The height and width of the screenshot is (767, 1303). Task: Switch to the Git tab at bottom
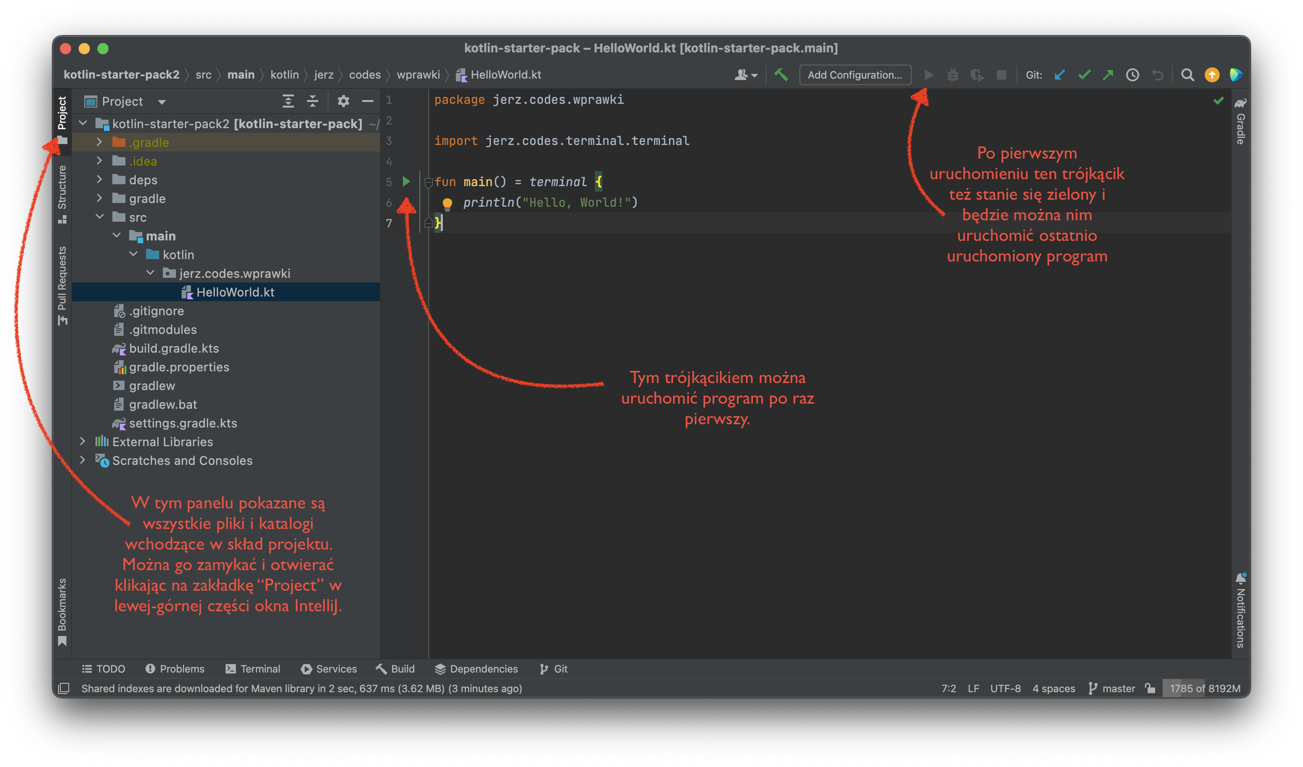tap(561, 669)
